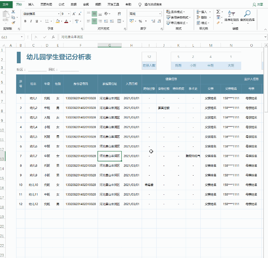The width and height of the screenshot is (268, 258).
Task: Toggle bold formatting
Action: 25,21
